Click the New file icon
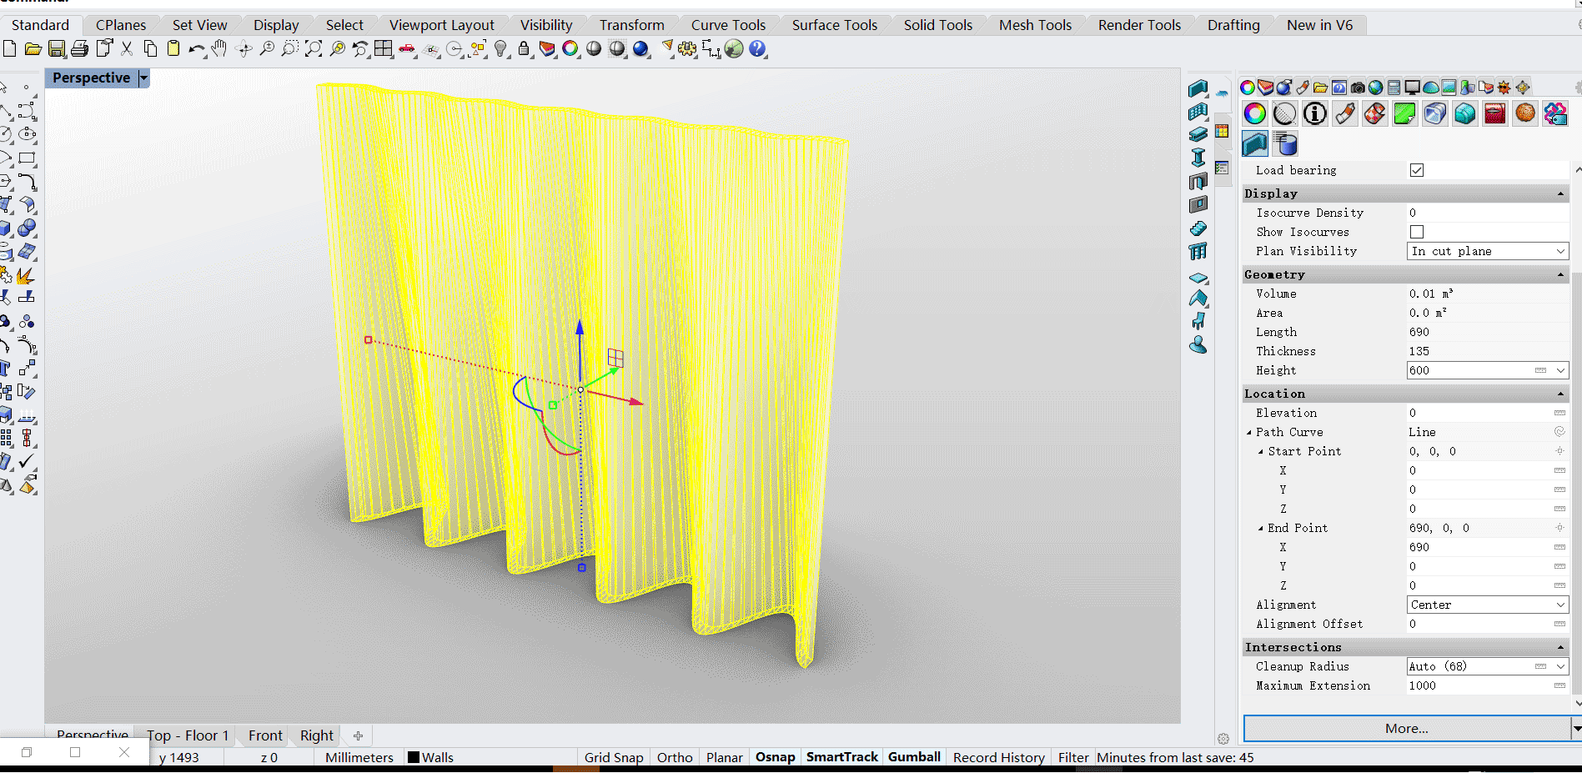Image resolution: width=1582 pixels, height=773 pixels. coord(9,49)
